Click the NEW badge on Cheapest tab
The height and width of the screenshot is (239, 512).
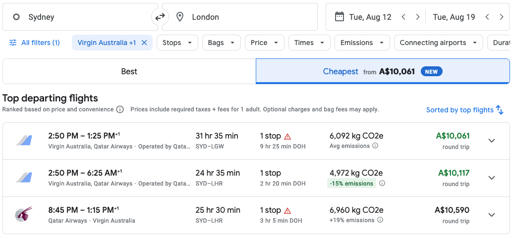click(x=431, y=71)
